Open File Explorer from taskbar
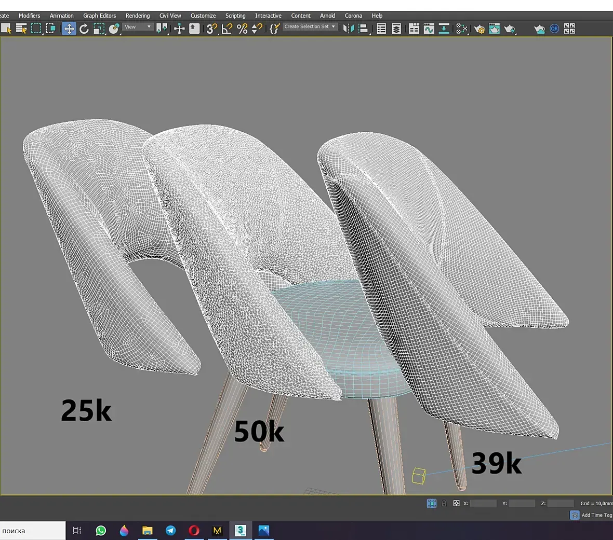Viewport: 613px width, 540px height. pyautogui.click(x=148, y=531)
